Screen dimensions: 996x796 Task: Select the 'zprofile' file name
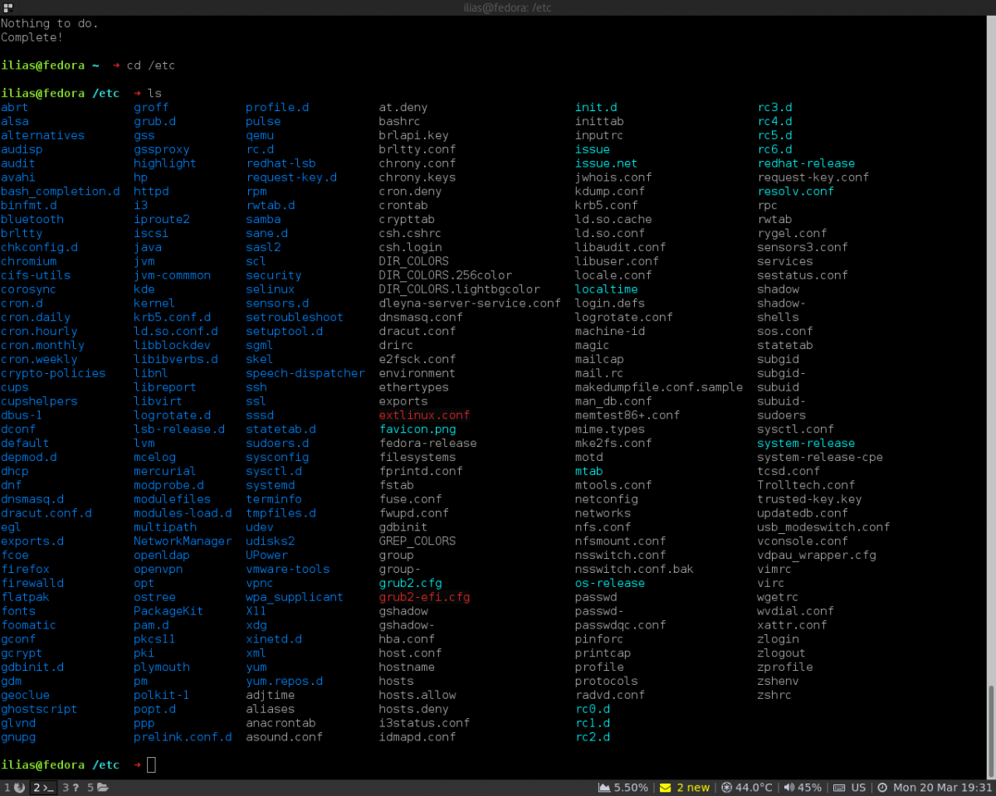[785, 667]
